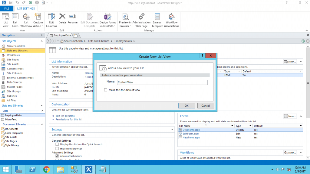
Task: Collapse the Settings section
Action: point(172,130)
